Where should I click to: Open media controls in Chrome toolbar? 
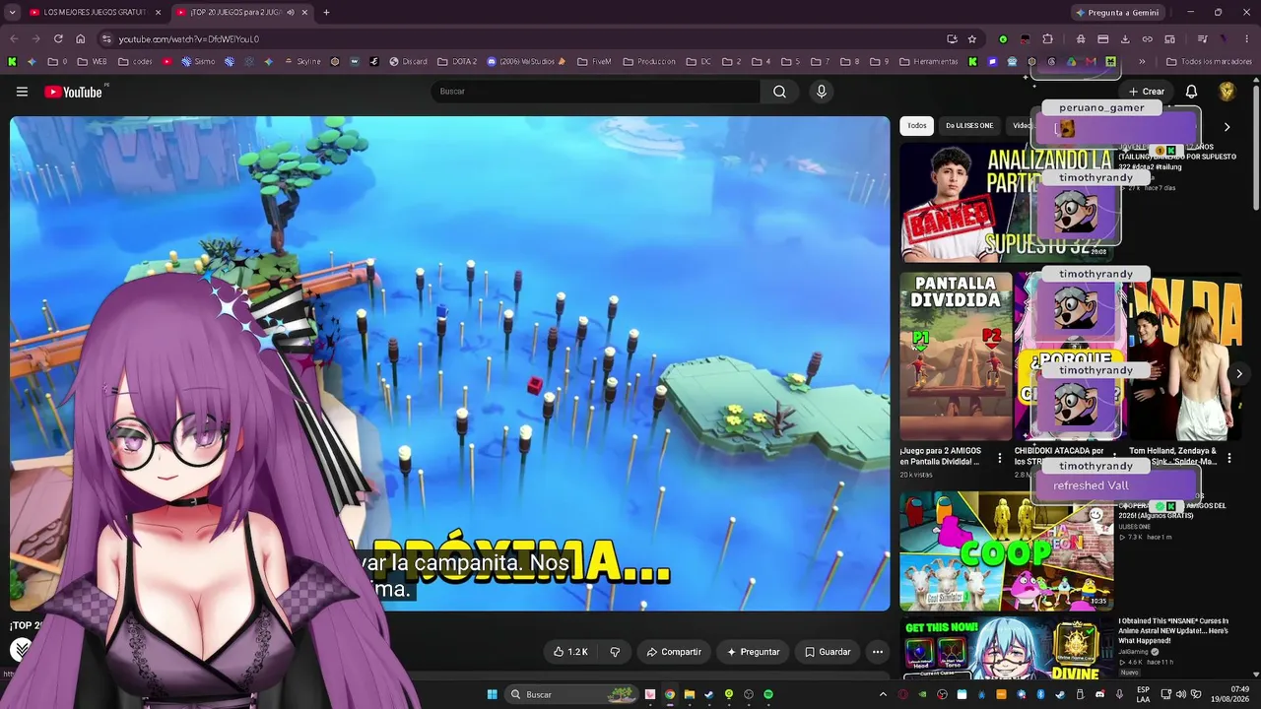(x=1202, y=39)
